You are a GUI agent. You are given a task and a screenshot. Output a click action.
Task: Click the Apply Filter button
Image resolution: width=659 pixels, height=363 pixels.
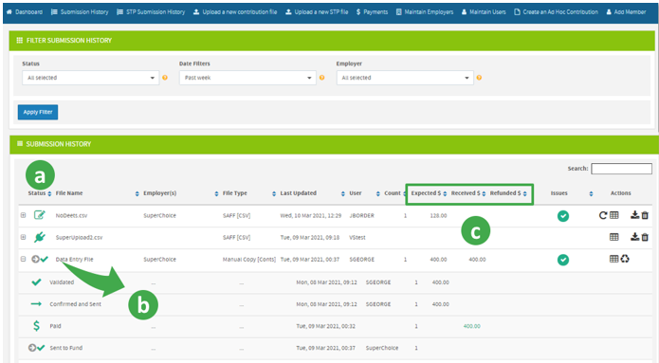[38, 112]
